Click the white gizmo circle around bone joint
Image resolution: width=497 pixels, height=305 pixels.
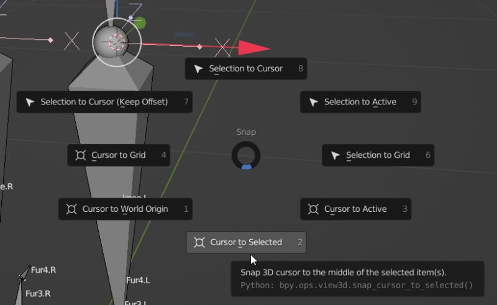point(117,42)
